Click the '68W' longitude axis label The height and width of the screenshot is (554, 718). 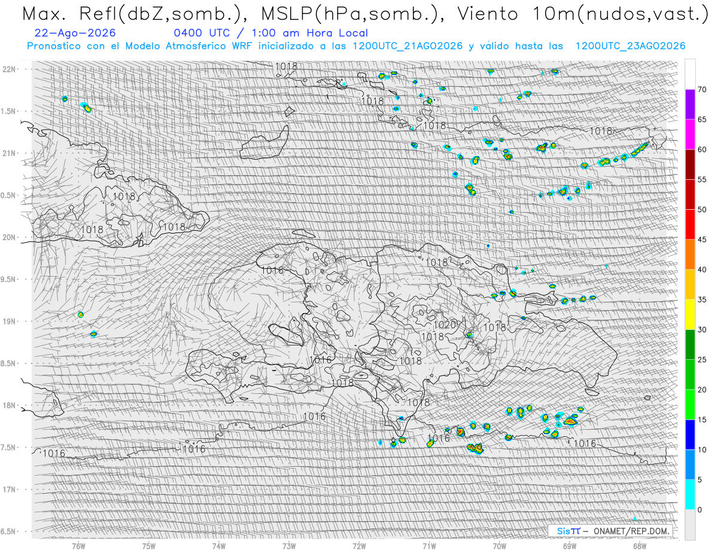tap(640, 546)
